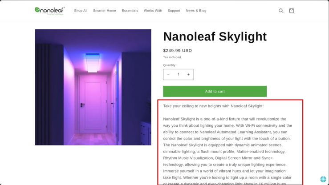Open the round widget icon at bottom right
This screenshot has height=185, width=329.
click(x=323, y=179)
